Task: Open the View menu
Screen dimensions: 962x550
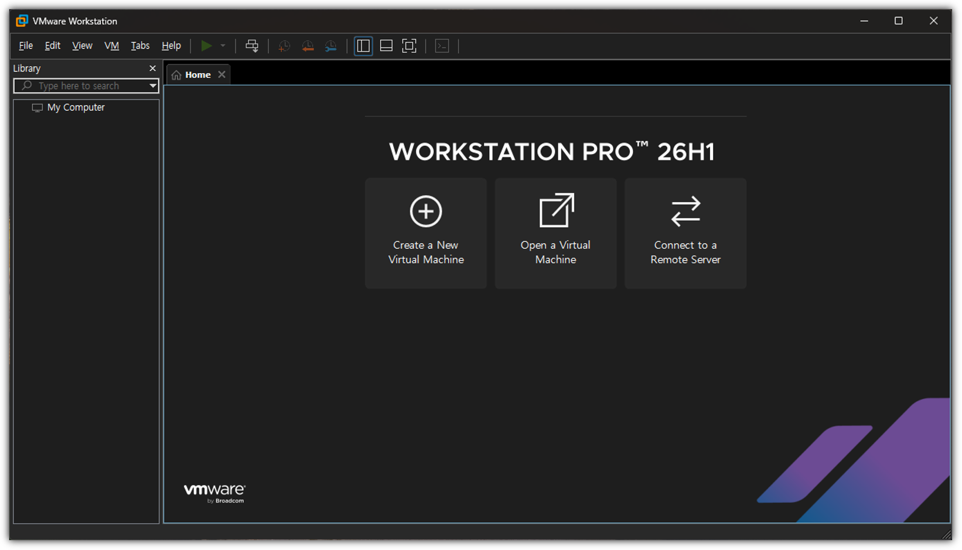Action: coord(82,46)
